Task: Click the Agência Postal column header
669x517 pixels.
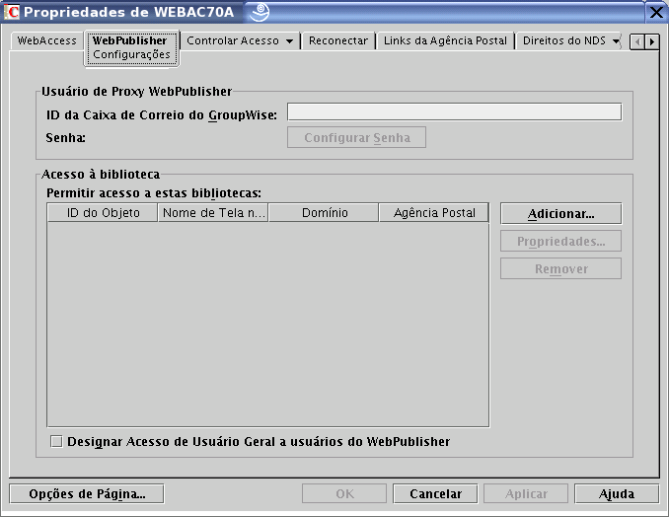Action: click(434, 212)
